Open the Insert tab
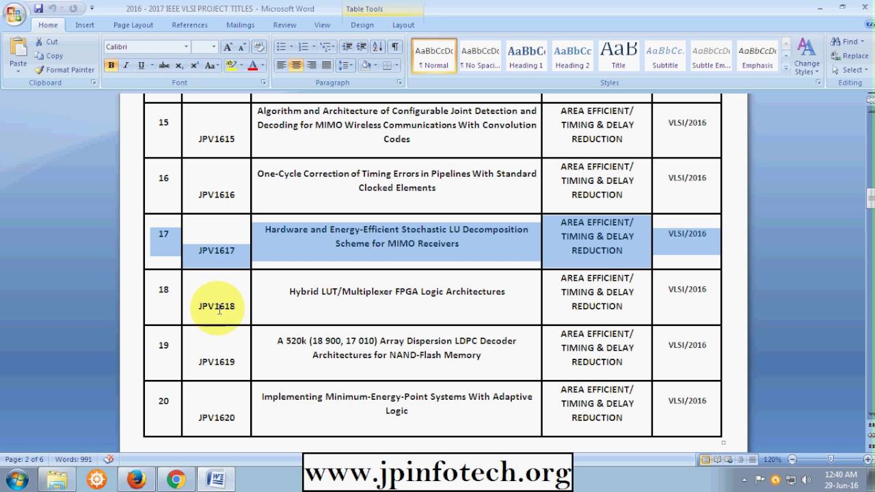This screenshot has width=875, height=492. tap(85, 25)
